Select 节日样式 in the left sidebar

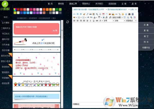point(6,34)
